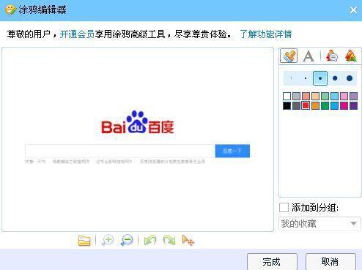The image size is (362, 270).
Task: Pick the magenta color swatch
Action: pyautogui.click(x=344, y=105)
